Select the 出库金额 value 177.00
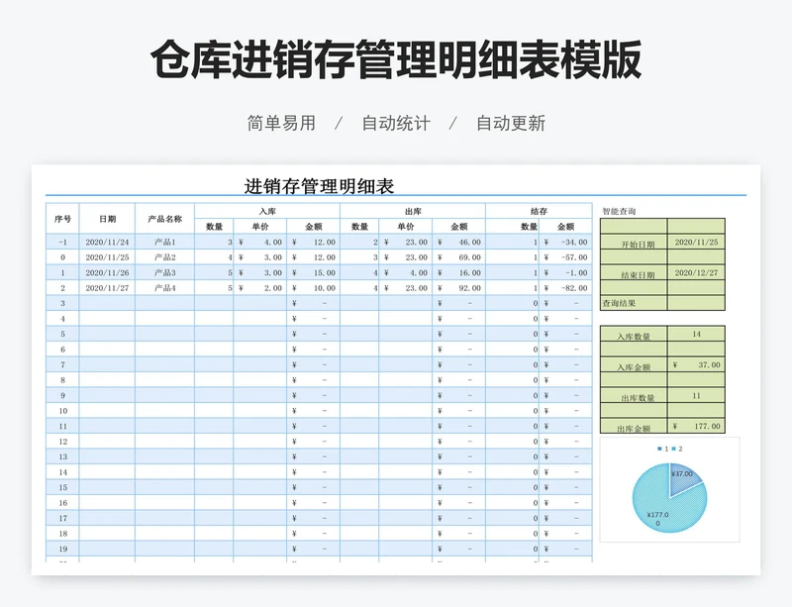 pos(696,426)
